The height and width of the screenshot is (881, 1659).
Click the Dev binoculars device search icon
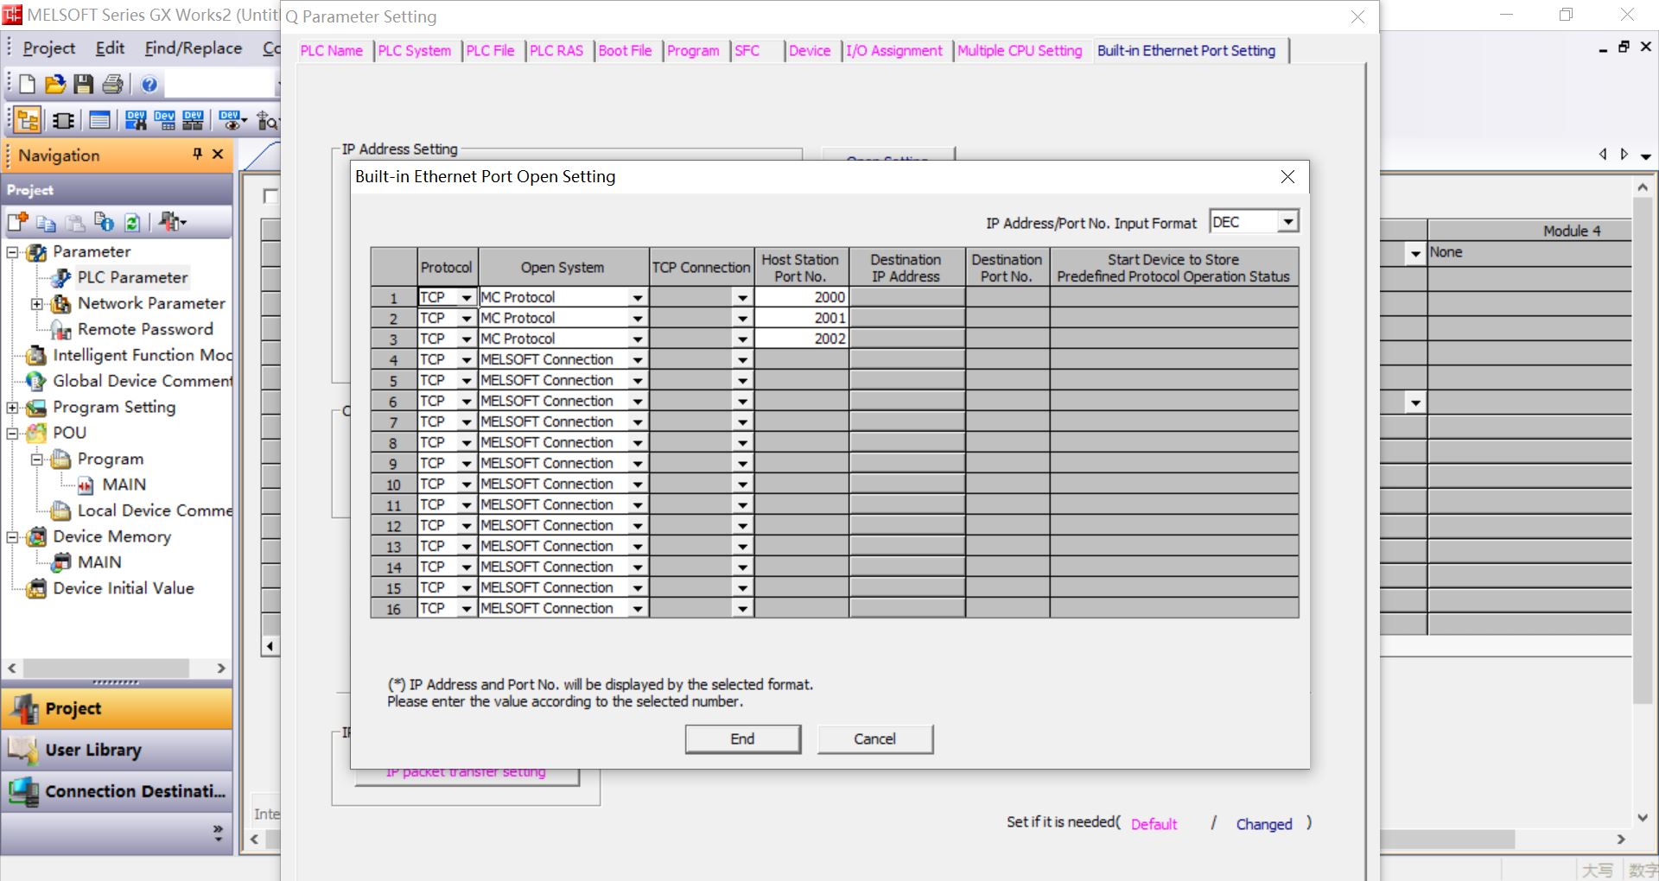coord(136,120)
